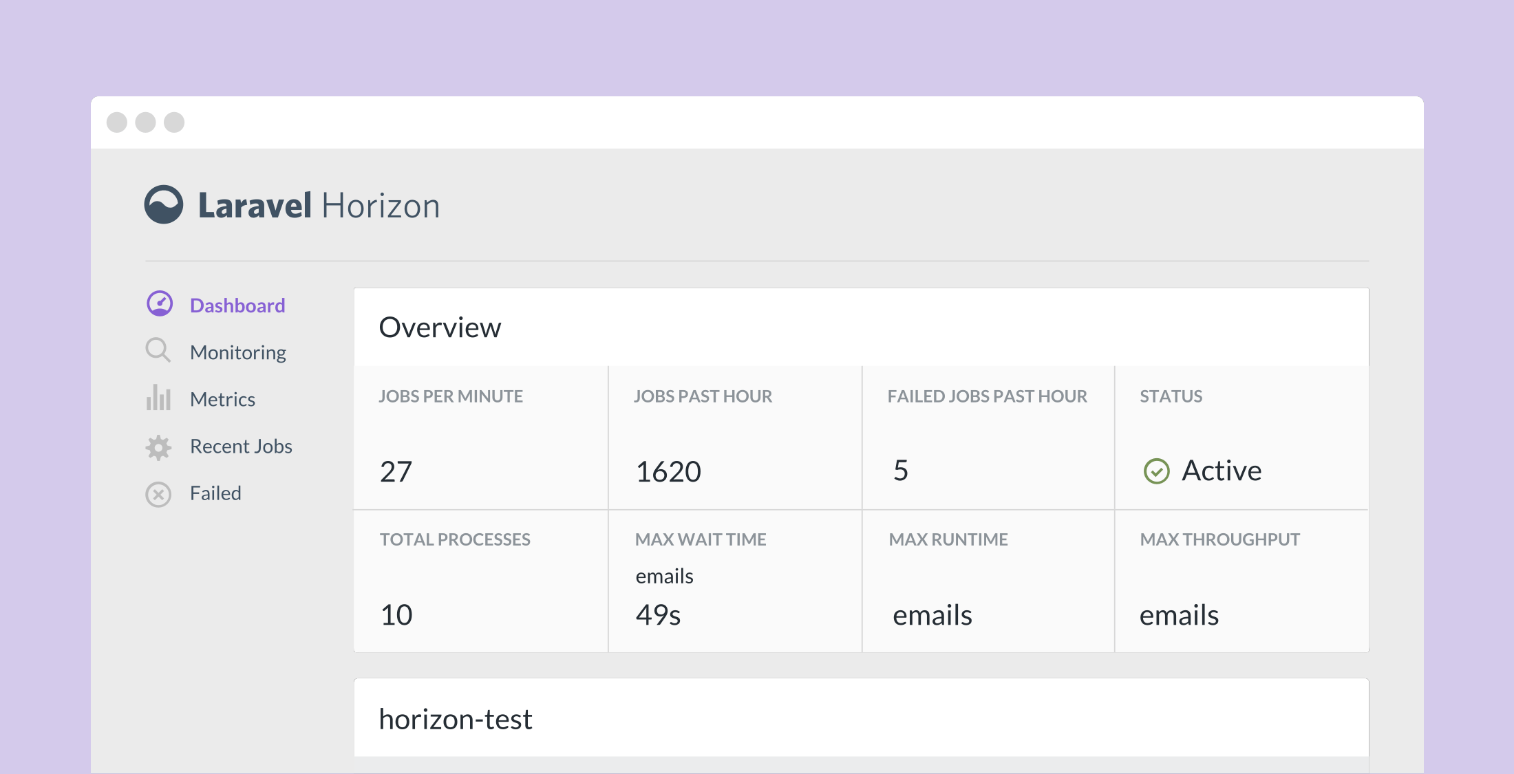The height and width of the screenshot is (774, 1514).
Task: Select the Jobs Per Minute value 27
Action: tap(396, 471)
